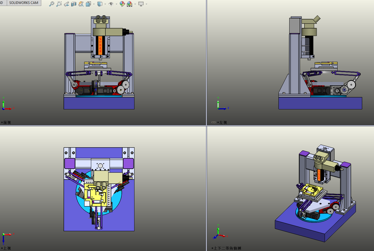The image size is (374, 251).
Task: Select the Zoom to Area tool
Action: coord(59,4)
